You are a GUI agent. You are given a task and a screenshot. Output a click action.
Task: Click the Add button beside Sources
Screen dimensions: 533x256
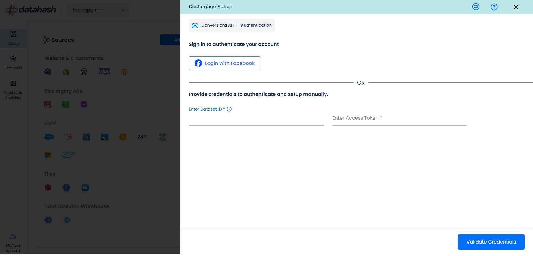[x=170, y=40]
